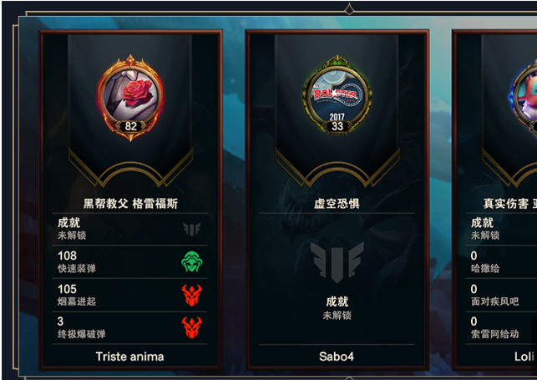Image resolution: width=537 pixels, height=380 pixels.
Task: Click the large grey emblem on Sabo4's card
Action: pyautogui.click(x=337, y=262)
